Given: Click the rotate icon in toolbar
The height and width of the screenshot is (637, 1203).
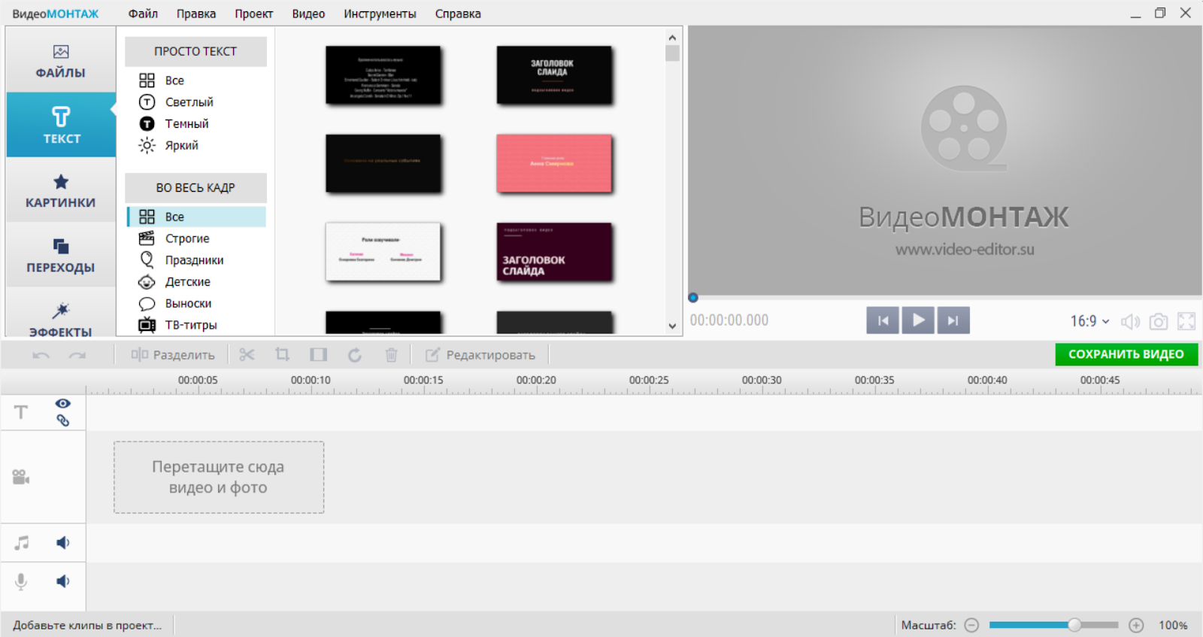Looking at the screenshot, I should 355,355.
